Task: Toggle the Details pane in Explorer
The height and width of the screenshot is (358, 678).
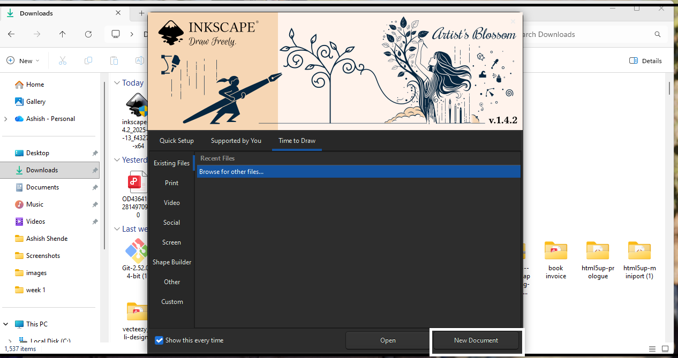Action: [645, 60]
